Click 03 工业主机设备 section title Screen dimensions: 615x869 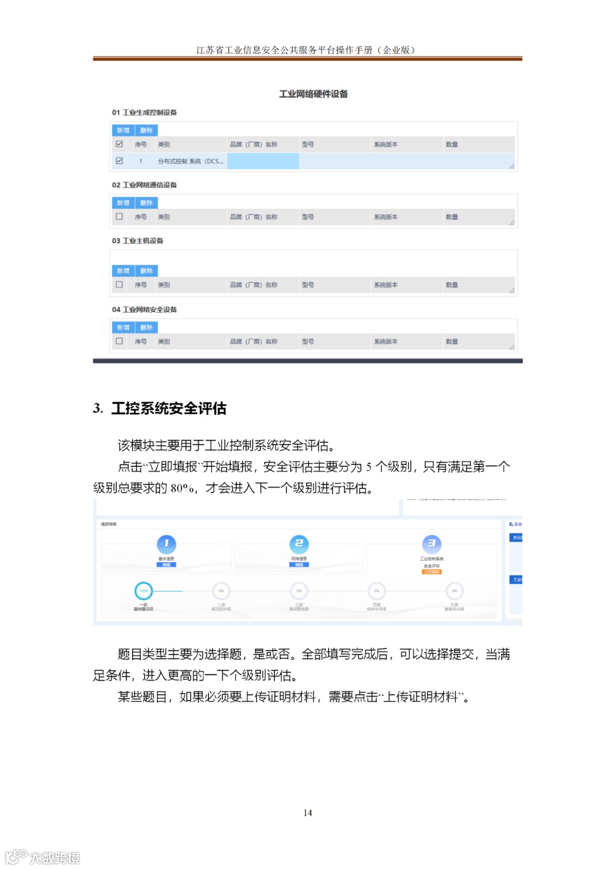tap(137, 241)
